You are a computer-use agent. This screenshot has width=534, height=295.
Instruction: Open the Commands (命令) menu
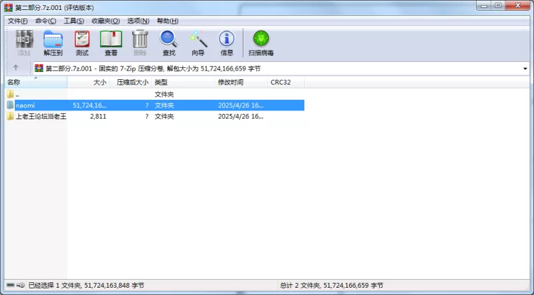(x=45, y=21)
